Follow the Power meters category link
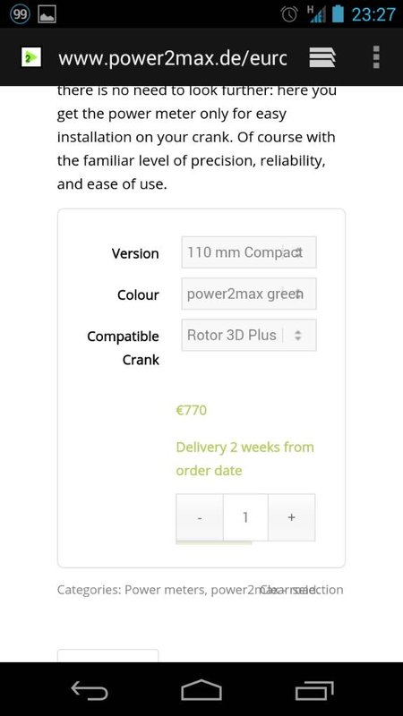 pyautogui.click(x=165, y=590)
